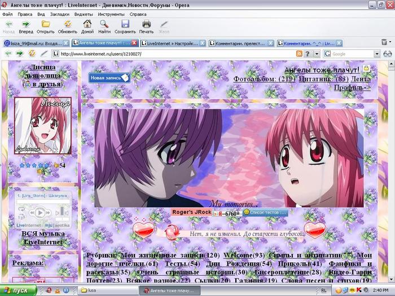
Task: Go home via Домой toolbar icon
Action: pos(87,27)
